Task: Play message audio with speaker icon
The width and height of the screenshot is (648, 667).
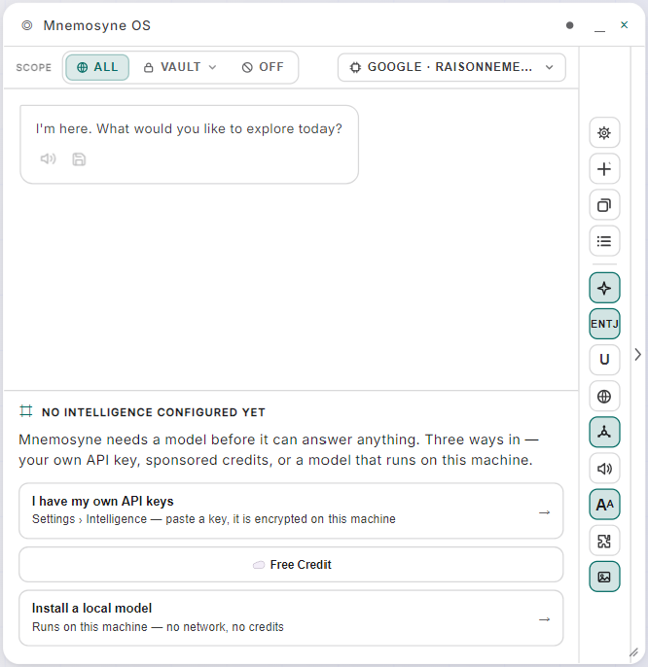Action: [48, 159]
